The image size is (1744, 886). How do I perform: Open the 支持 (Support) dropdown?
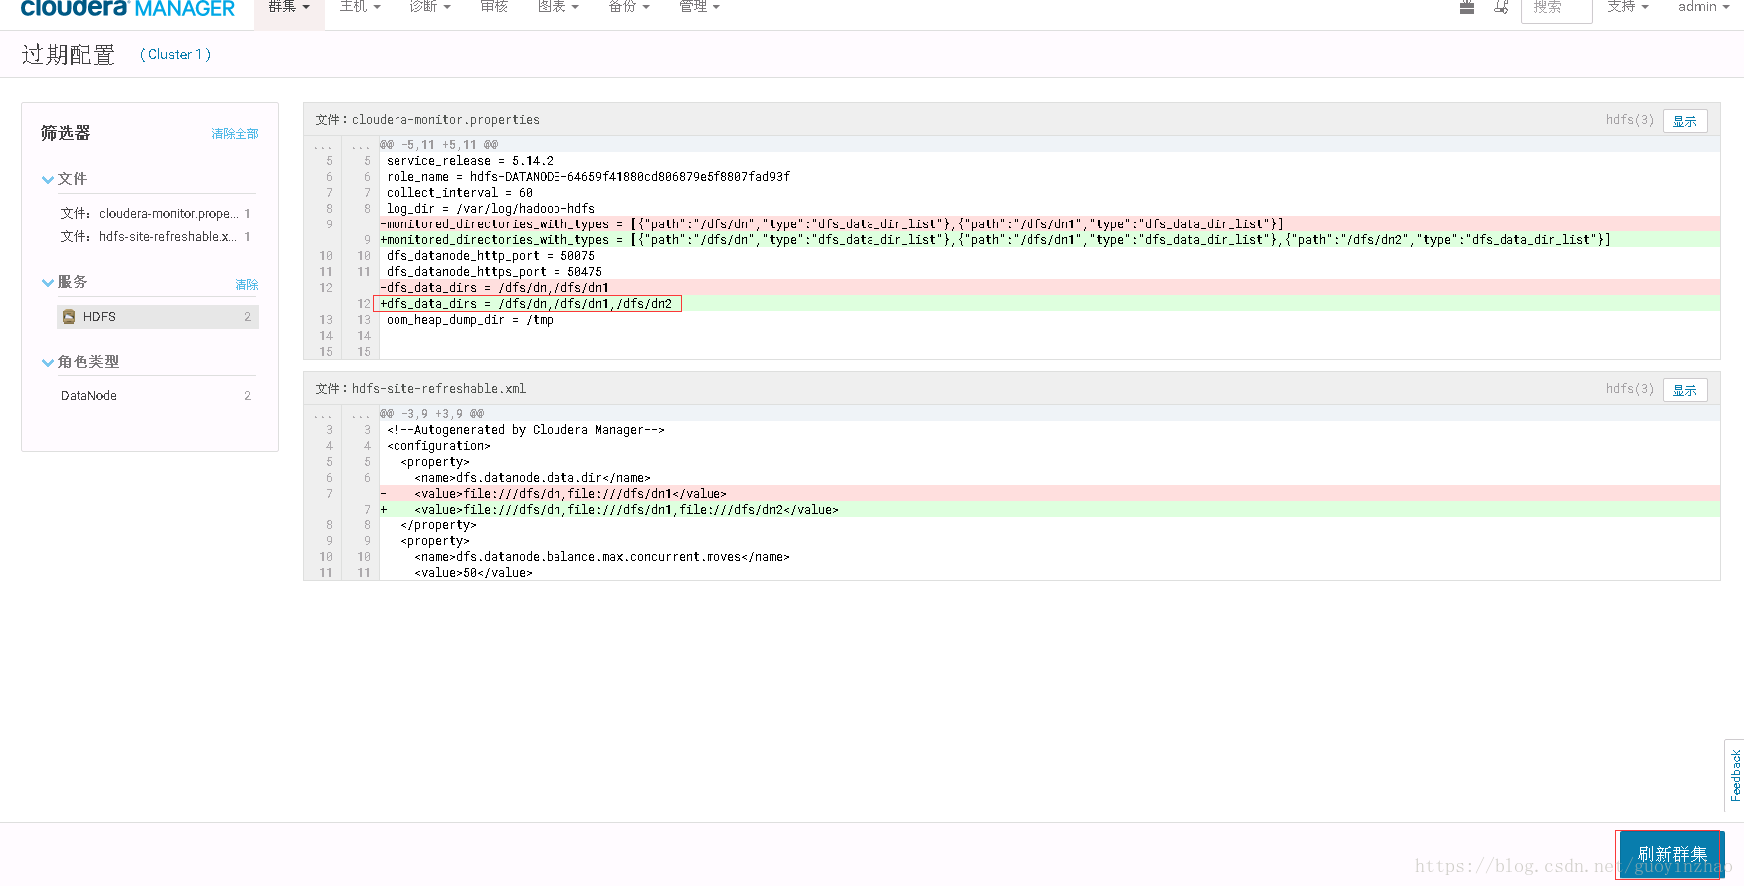click(x=1628, y=7)
